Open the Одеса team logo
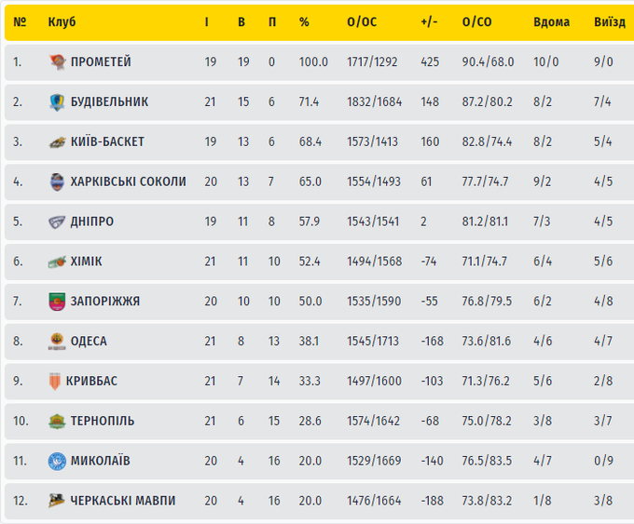This screenshot has height=524, width=634. point(58,342)
